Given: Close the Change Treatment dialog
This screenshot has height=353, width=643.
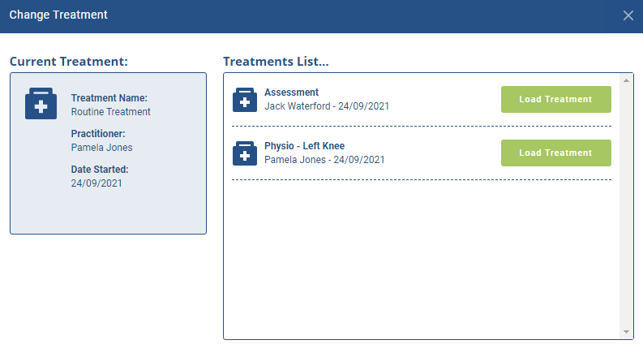Looking at the screenshot, I should tap(628, 15).
